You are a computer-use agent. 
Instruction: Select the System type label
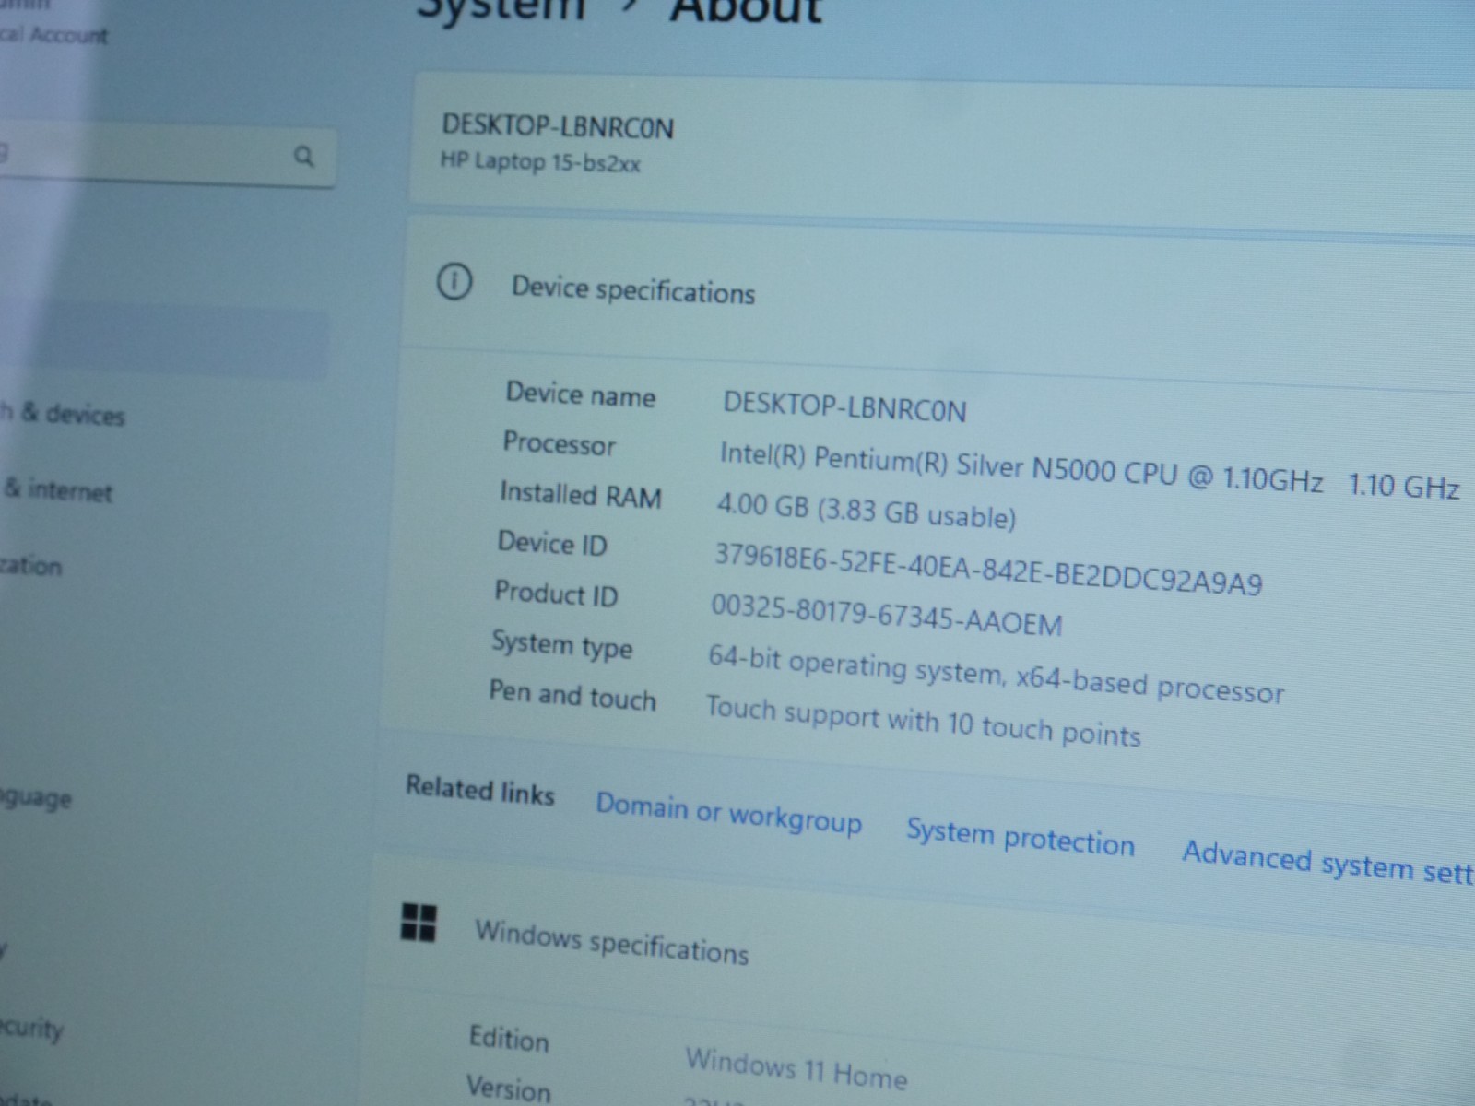(x=561, y=643)
